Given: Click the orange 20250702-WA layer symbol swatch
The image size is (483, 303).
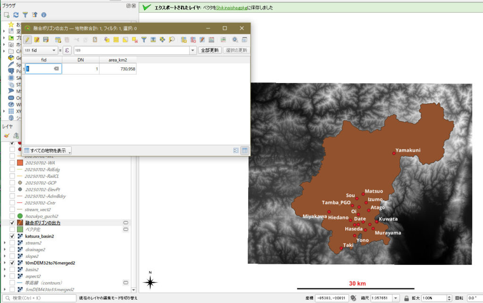Looking at the screenshot, I should click(x=20, y=163).
